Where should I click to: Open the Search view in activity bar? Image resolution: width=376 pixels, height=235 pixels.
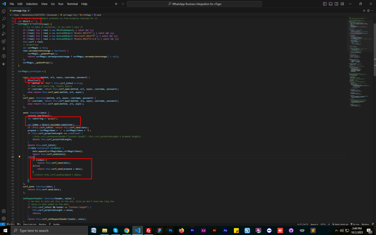point(4,19)
